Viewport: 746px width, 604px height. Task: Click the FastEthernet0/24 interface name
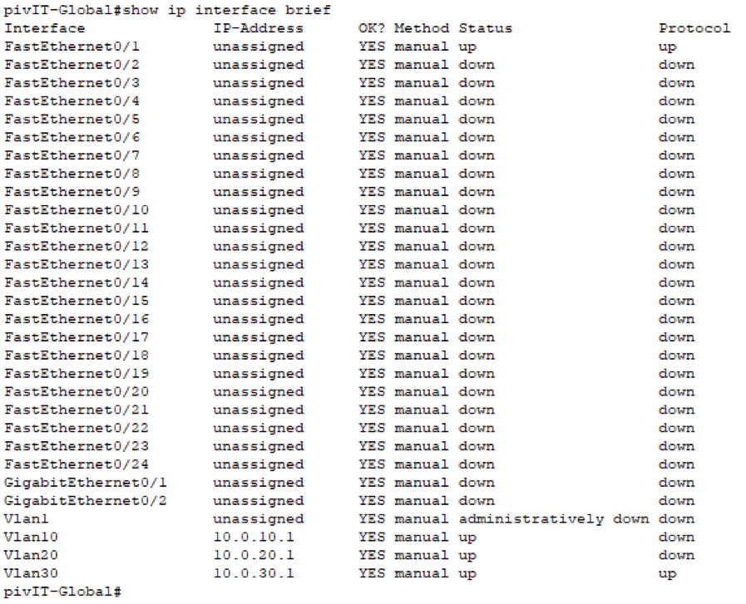[x=77, y=464]
